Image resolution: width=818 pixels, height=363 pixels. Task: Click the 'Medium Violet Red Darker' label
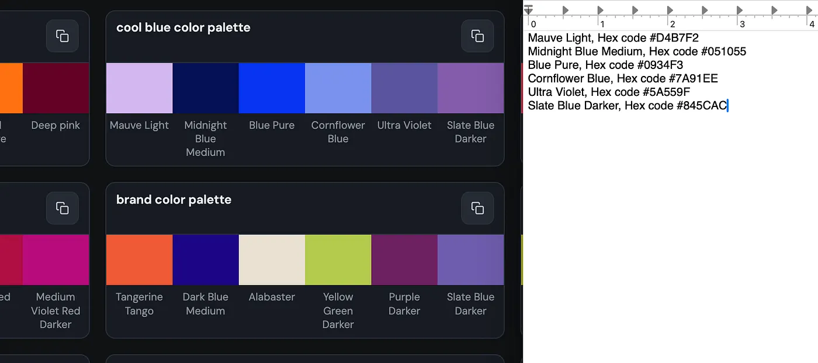56,310
